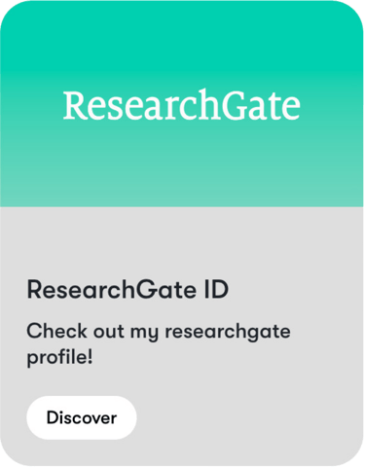
Task: Click the white ResearchGate logo text
Action: coord(182,105)
